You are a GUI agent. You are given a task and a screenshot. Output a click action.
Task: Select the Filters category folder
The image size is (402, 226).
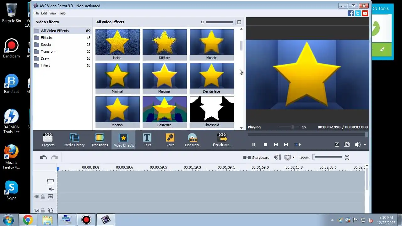(x=62, y=65)
